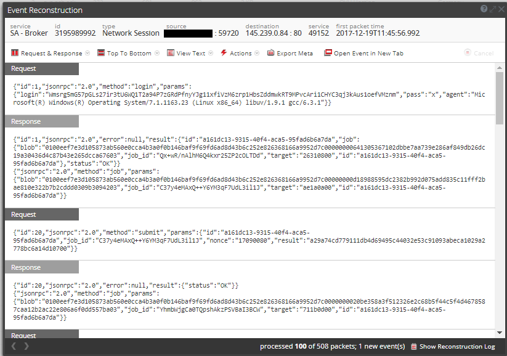The image size is (507, 356).
Task: Choose Open Event in New Tab
Action: pos(368,54)
